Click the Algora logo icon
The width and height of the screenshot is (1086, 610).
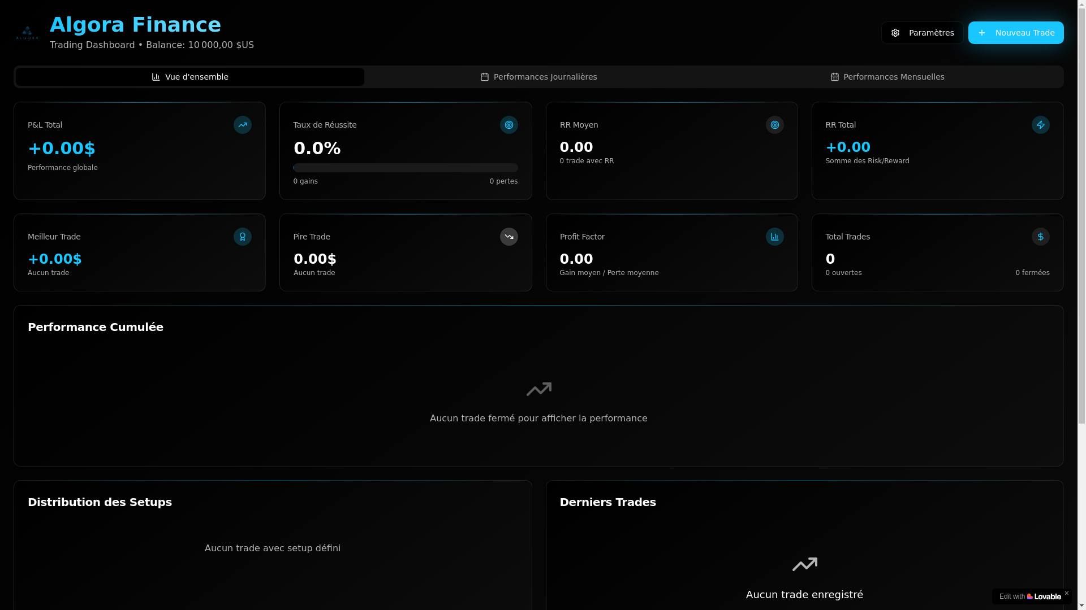click(27, 33)
